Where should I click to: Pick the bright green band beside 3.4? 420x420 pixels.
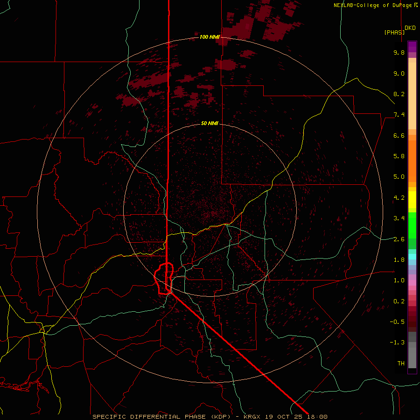coord(412,225)
